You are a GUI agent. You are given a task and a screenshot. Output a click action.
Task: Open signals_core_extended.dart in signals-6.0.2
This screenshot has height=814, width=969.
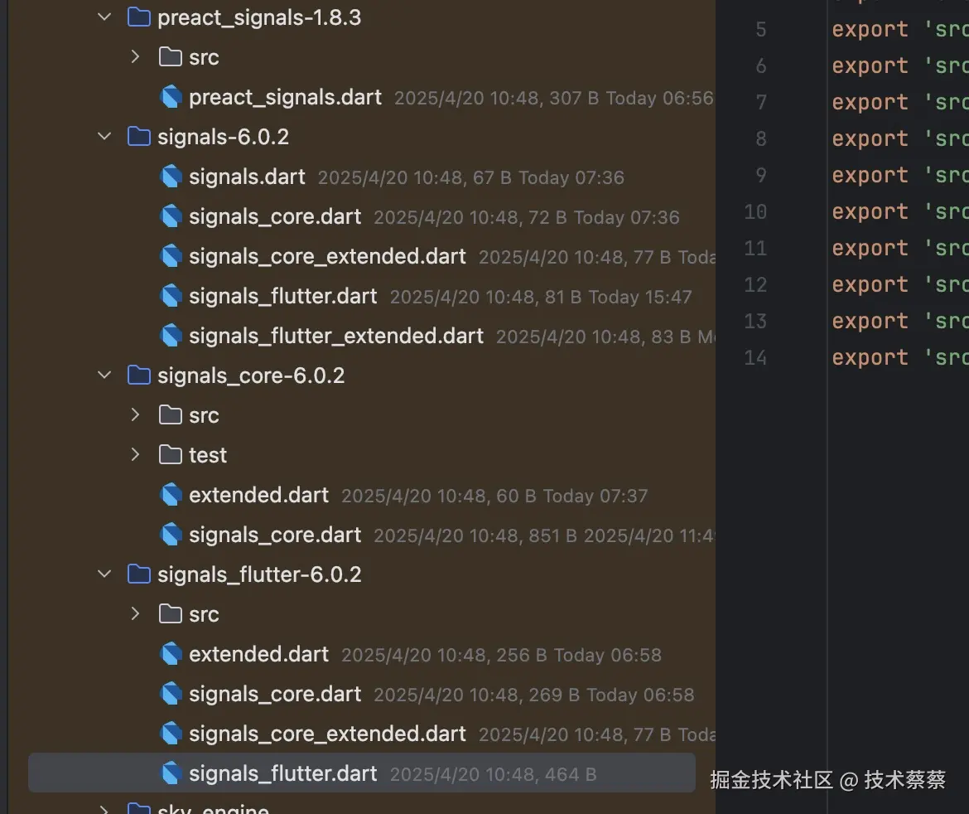tap(327, 256)
